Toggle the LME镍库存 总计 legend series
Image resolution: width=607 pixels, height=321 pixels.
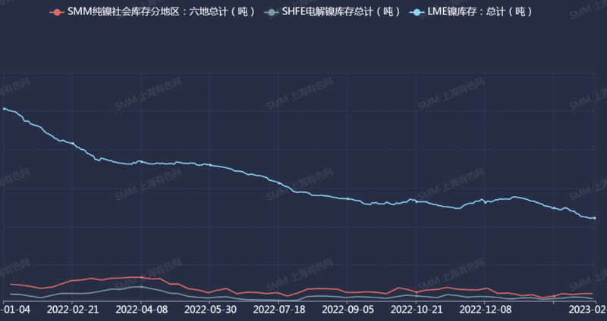(x=470, y=12)
